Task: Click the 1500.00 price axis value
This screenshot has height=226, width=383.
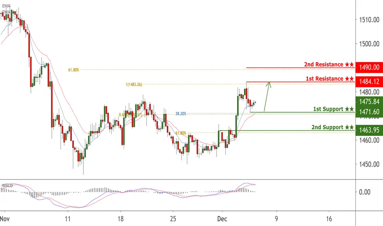Action: click(x=369, y=44)
